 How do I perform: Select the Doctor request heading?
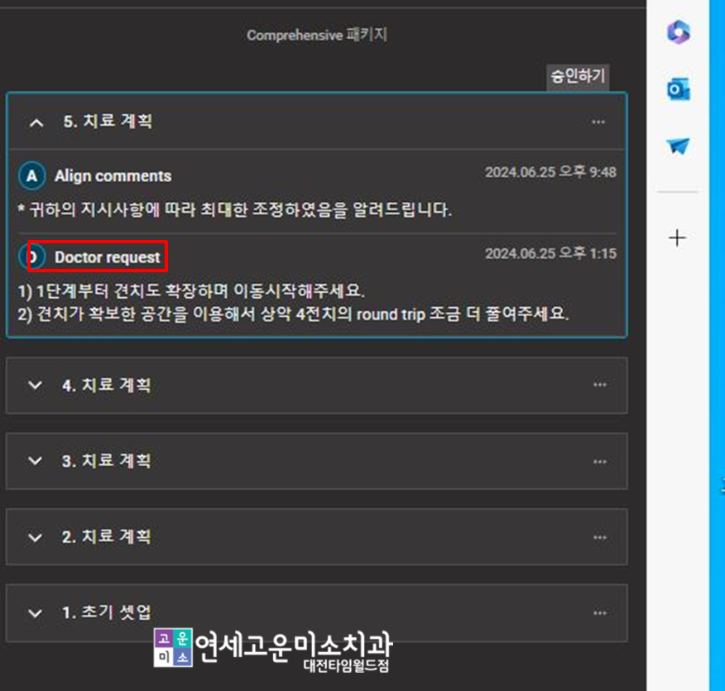(107, 257)
